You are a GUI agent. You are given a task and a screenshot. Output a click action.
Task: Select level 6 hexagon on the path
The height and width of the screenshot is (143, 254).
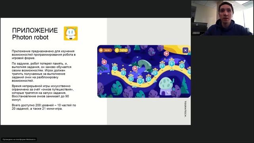click(155, 73)
